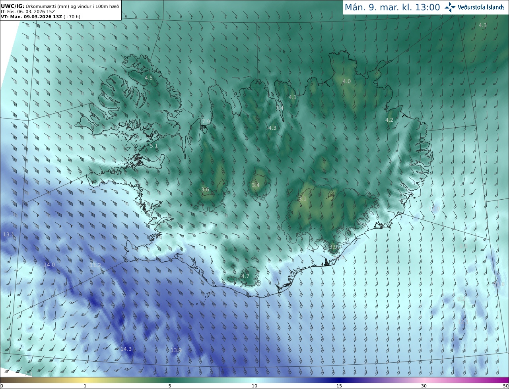This screenshot has width=509, height=389.
Task: Click the 3.1 value over Vatnajökull
Action: pyautogui.click(x=303, y=198)
